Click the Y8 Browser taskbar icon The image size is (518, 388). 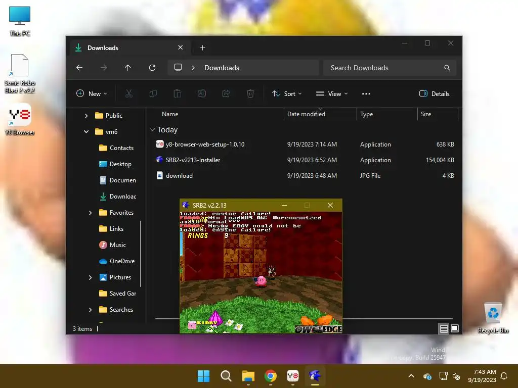click(x=293, y=376)
